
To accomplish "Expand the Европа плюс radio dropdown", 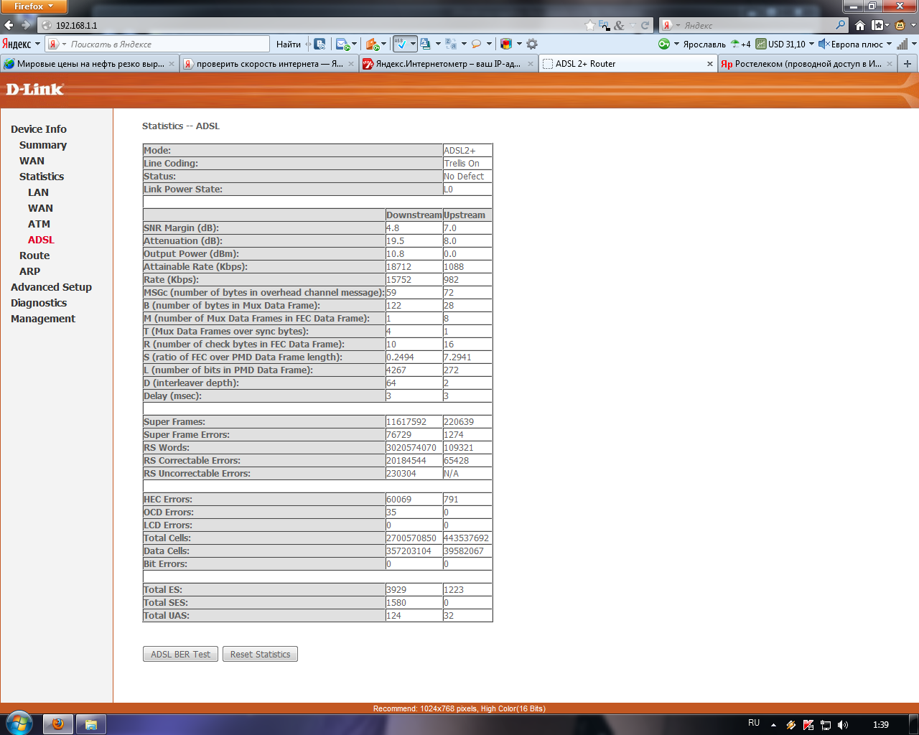I will click(x=889, y=44).
